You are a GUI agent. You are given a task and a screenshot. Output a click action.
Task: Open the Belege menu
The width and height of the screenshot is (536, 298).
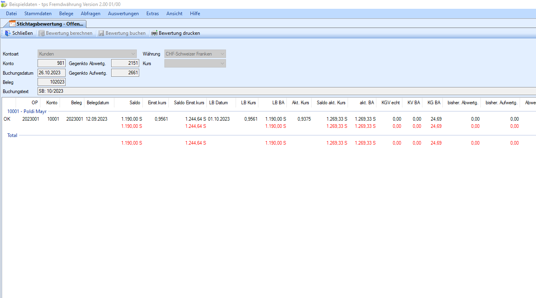pyautogui.click(x=66, y=14)
